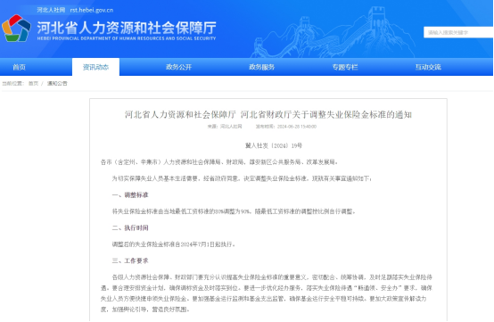Focus the keyword search input field
This screenshot has height=322, width=494.
point(458,32)
